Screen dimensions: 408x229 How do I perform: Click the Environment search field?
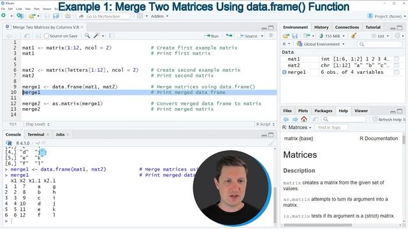click(379, 45)
